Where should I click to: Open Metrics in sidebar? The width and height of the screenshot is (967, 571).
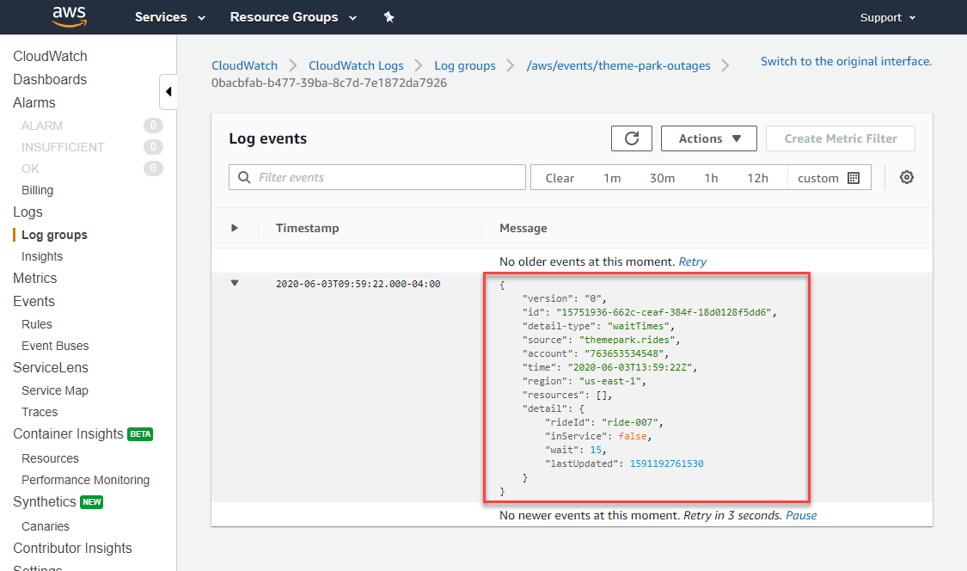[34, 279]
